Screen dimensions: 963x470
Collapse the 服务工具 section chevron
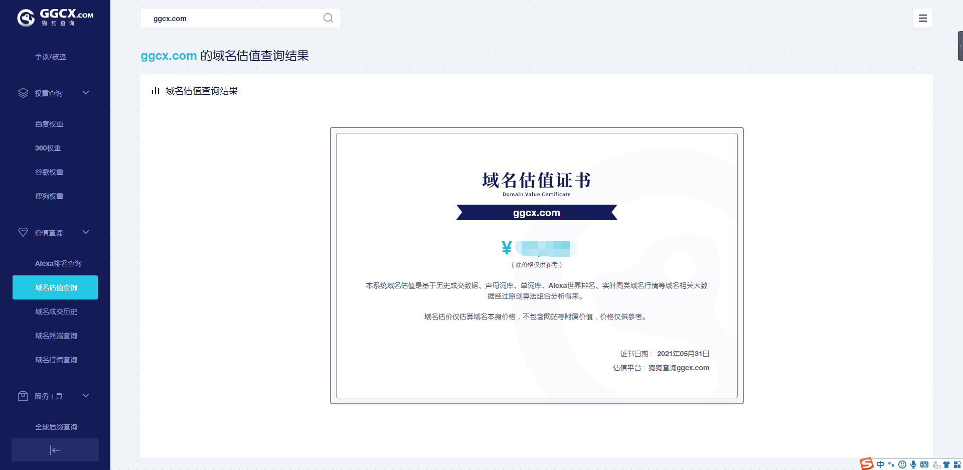(x=86, y=396)
